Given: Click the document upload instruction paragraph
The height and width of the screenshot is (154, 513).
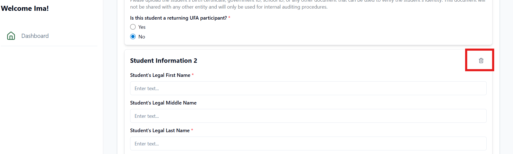Looking at the screenshot, I should [308, 4].
